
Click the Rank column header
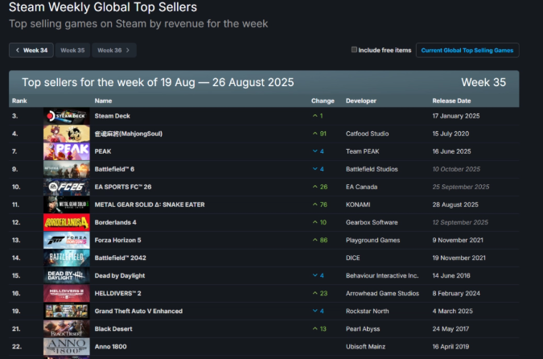19,101
